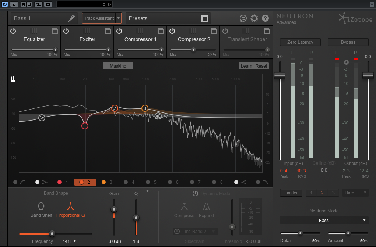This screenshot has width=376, height=247.
Task: Click host W write automation button
Action: tap(29, 4)
